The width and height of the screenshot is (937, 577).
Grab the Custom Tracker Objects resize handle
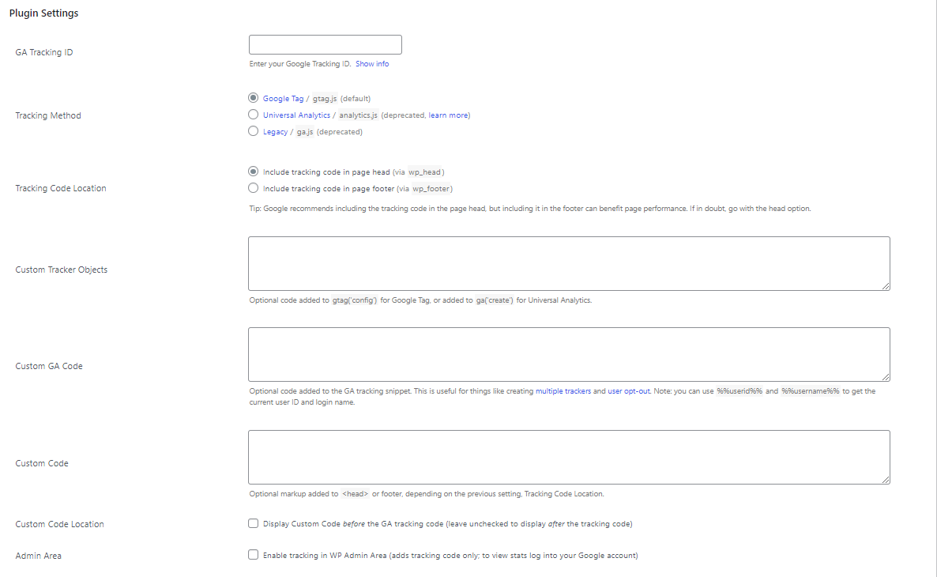coord(886,286)
